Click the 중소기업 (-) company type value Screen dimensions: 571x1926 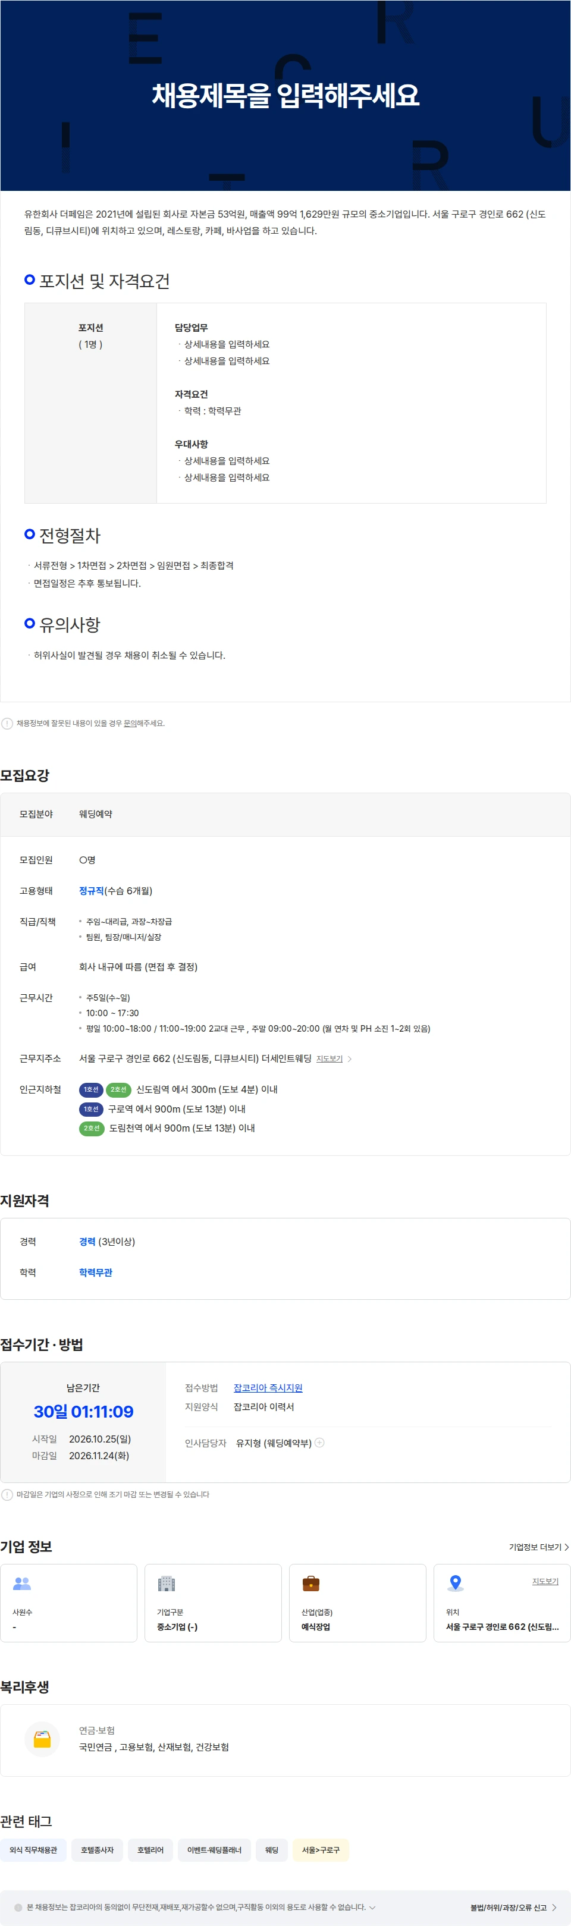(177, 1626)
